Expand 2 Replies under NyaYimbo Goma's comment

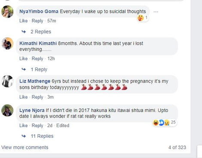click(41, 31)
